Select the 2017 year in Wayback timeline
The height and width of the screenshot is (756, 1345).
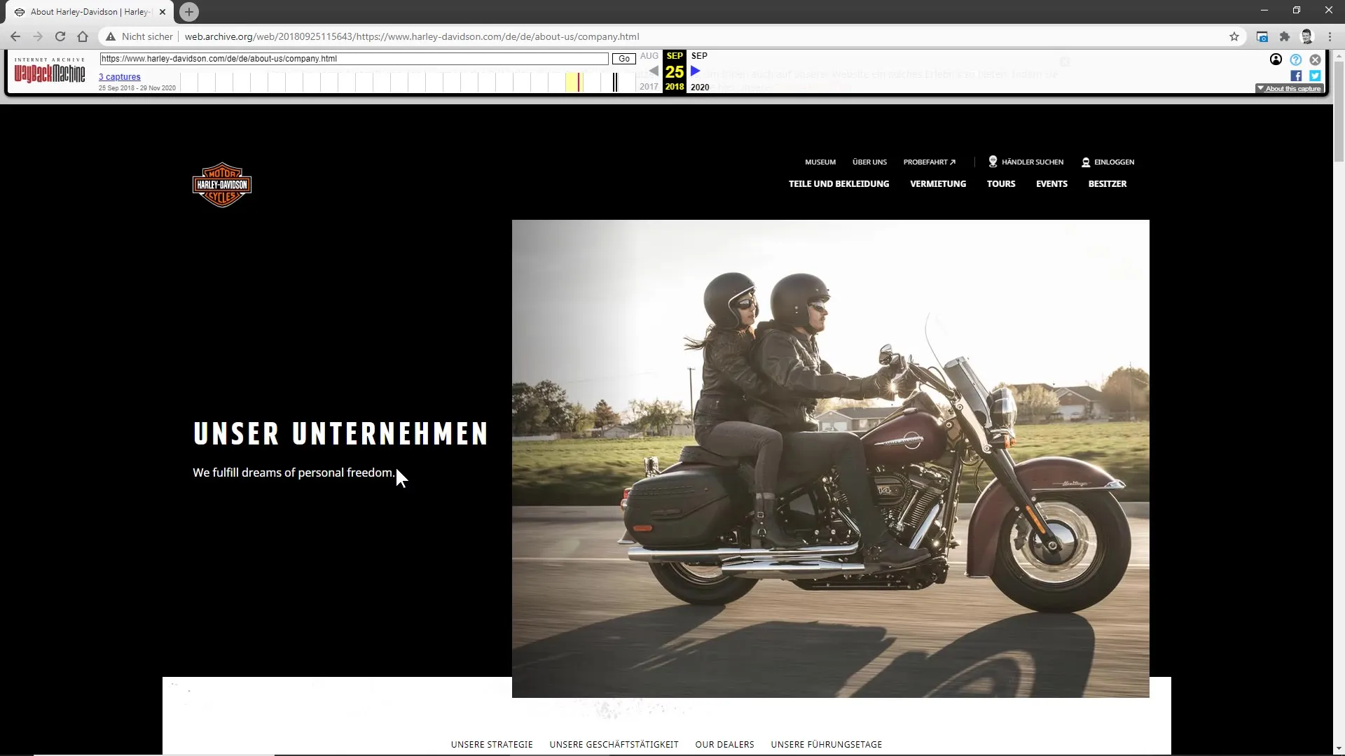tap(649, 87)
